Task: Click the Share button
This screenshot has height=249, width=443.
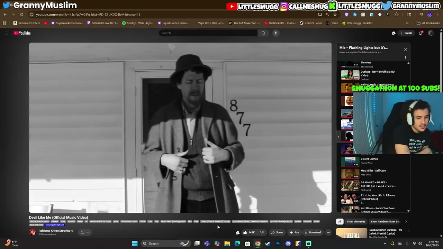Action: tap(277, 232)
